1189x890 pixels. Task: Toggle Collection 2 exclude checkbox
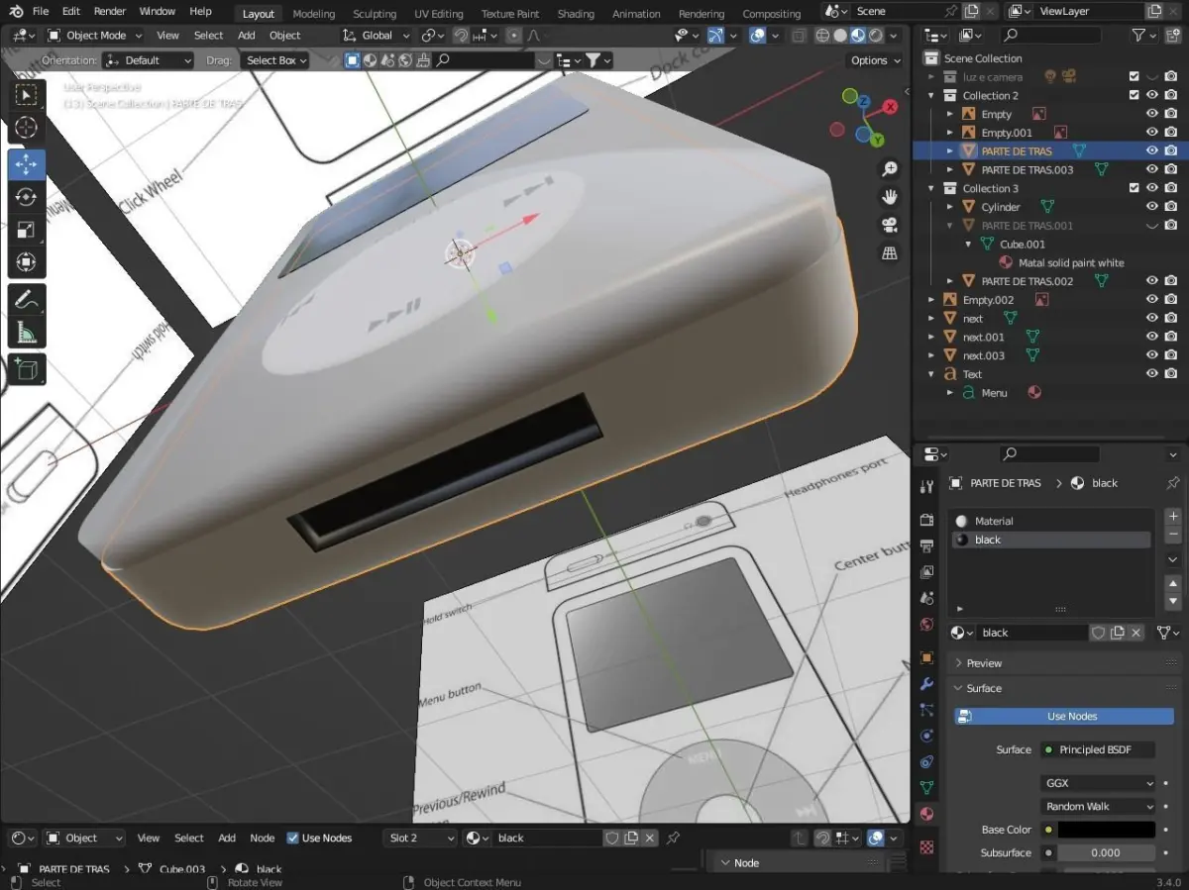[x=1134, y=96]
